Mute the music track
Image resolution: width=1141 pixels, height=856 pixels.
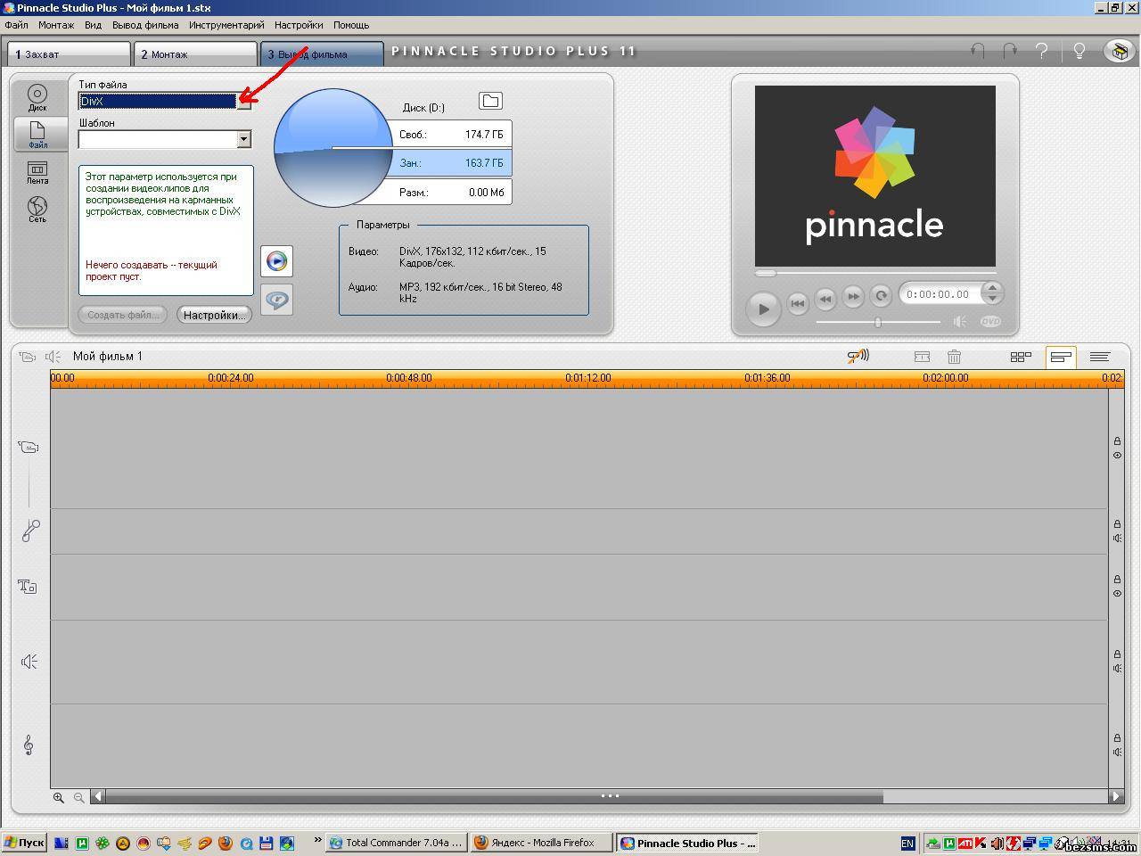point(1117,753)
